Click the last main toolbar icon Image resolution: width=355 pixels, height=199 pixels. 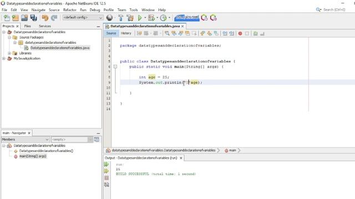point(213,18)
